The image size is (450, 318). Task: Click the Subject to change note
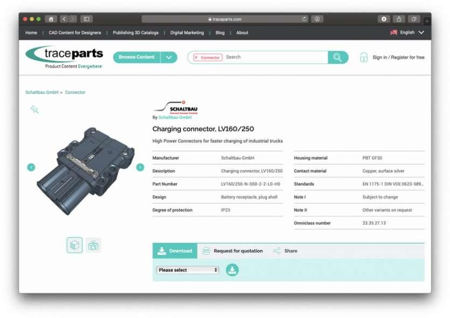pos(380,197)
